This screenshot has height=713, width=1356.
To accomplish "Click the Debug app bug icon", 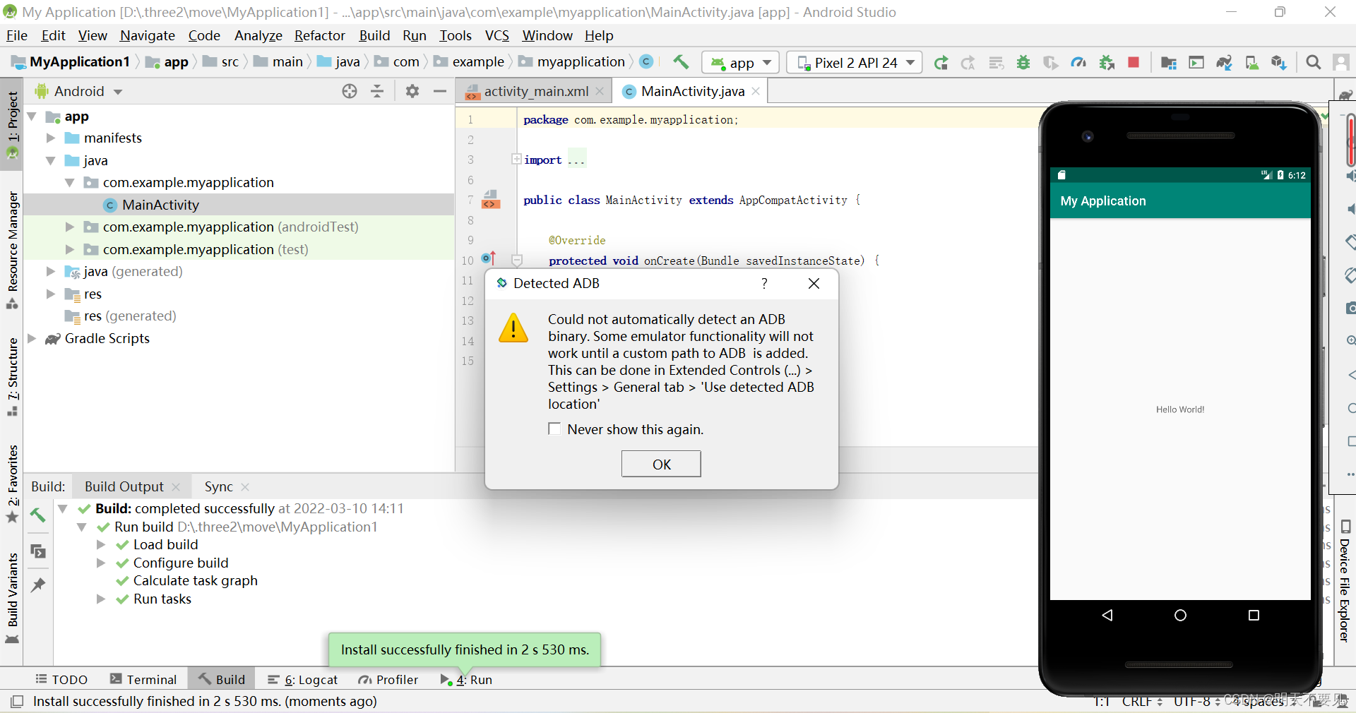I will pyautogui.click(x=1023, y=63).
